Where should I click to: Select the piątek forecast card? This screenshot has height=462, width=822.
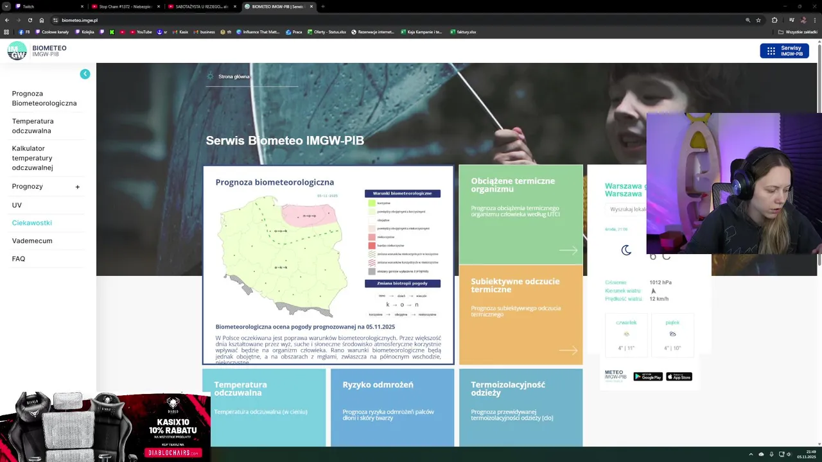(x=672, y=335)
